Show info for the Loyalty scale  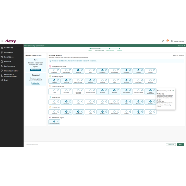(130, 112)
